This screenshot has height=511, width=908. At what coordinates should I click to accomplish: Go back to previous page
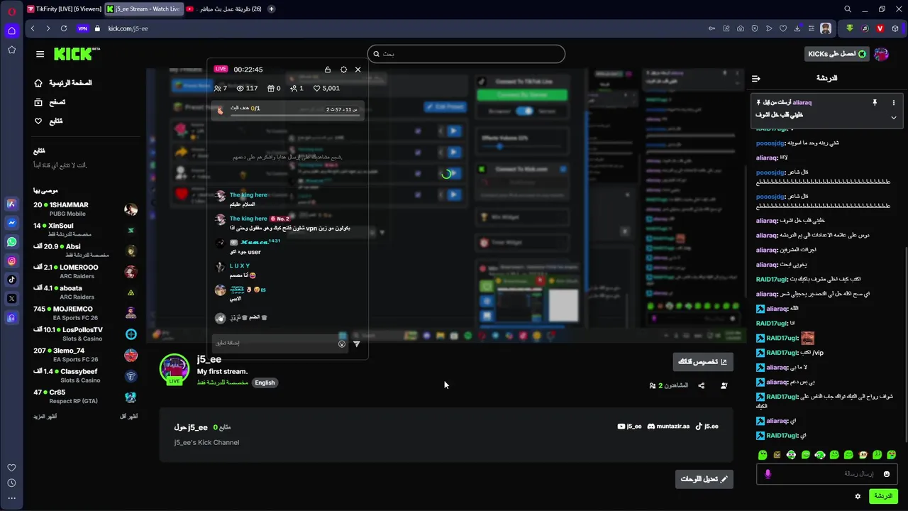coord(33,28)
